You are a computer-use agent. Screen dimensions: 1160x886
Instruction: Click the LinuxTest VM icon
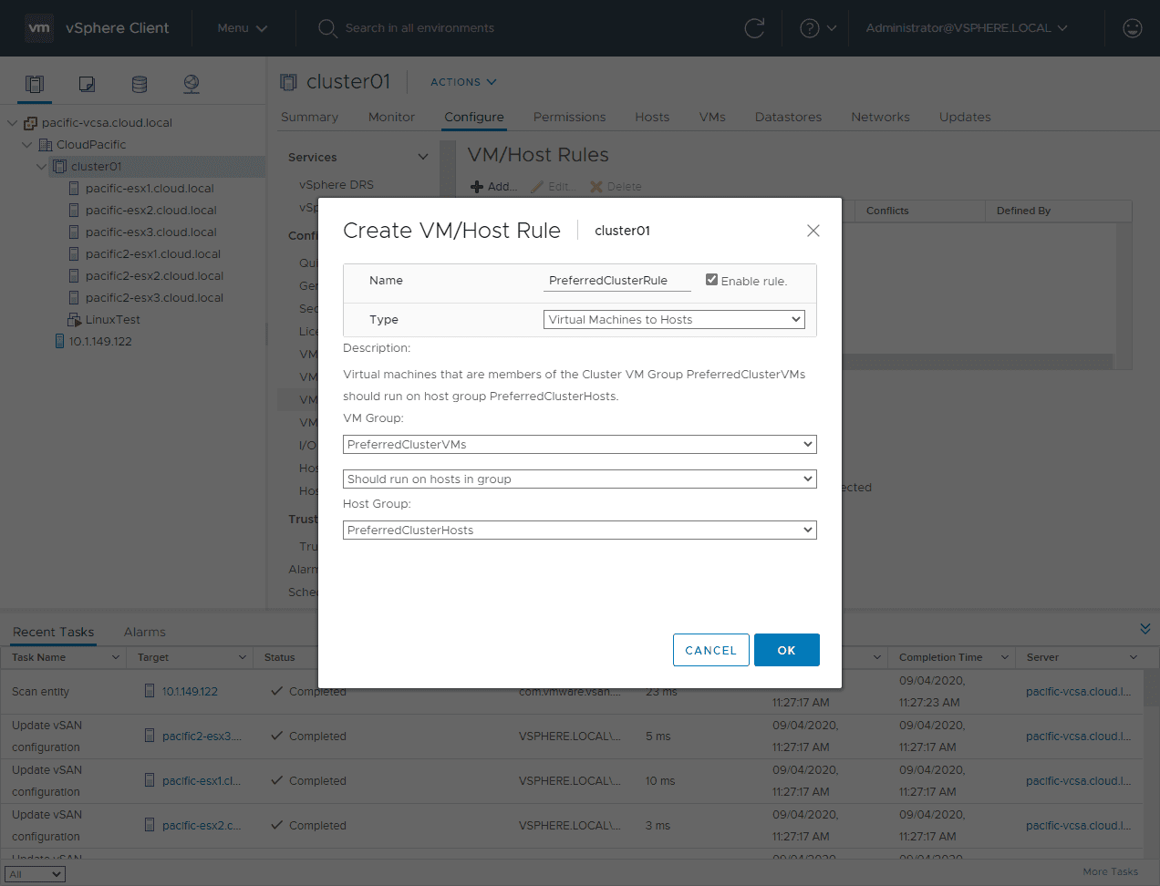pos(75,319)
